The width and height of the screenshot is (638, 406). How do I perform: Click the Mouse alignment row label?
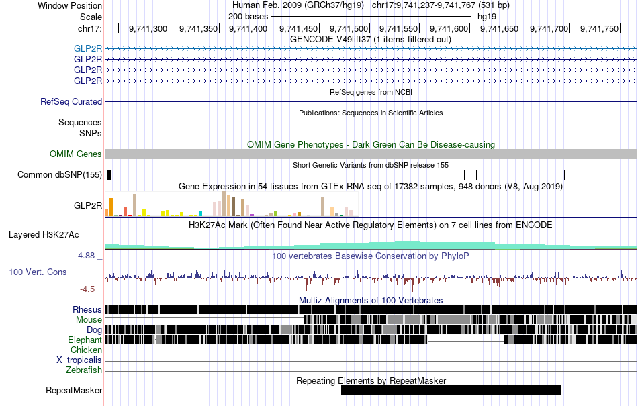click(x=89, y=320)
